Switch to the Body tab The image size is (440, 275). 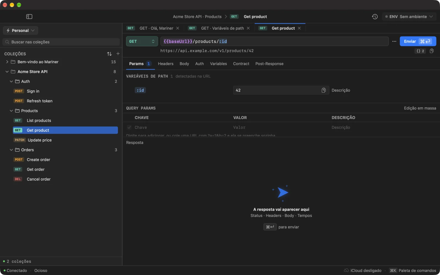click(x=184, y=64)
